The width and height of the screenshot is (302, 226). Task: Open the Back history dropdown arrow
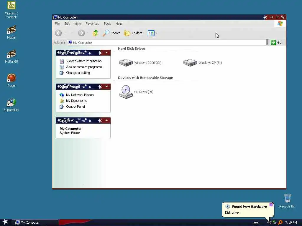click(x=72, y=33)
